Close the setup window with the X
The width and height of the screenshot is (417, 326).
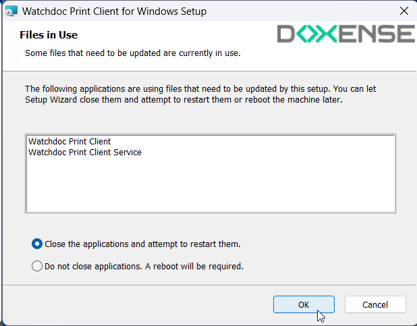click(x=404, y=11)
